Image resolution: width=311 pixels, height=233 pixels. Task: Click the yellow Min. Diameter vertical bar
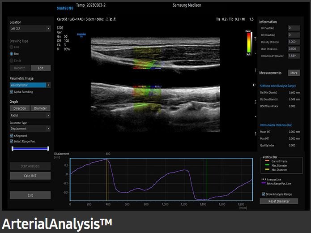[x=107, y=180]
